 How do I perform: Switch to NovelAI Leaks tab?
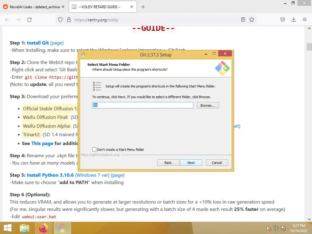tap(34, 7)
